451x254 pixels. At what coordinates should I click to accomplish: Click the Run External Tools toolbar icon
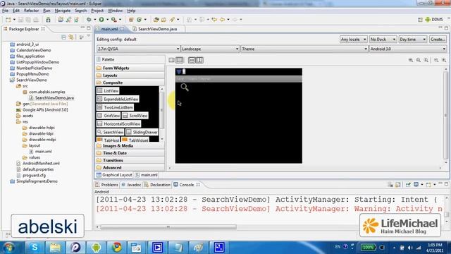[114, 20]
